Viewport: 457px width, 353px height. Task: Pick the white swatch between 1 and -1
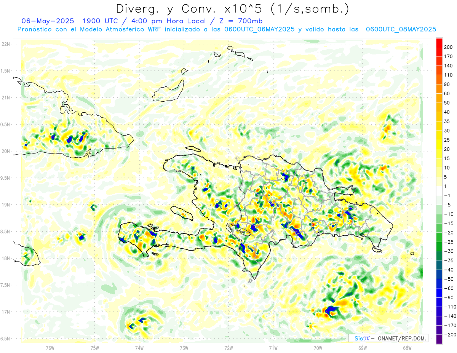[x=439, y=191]
